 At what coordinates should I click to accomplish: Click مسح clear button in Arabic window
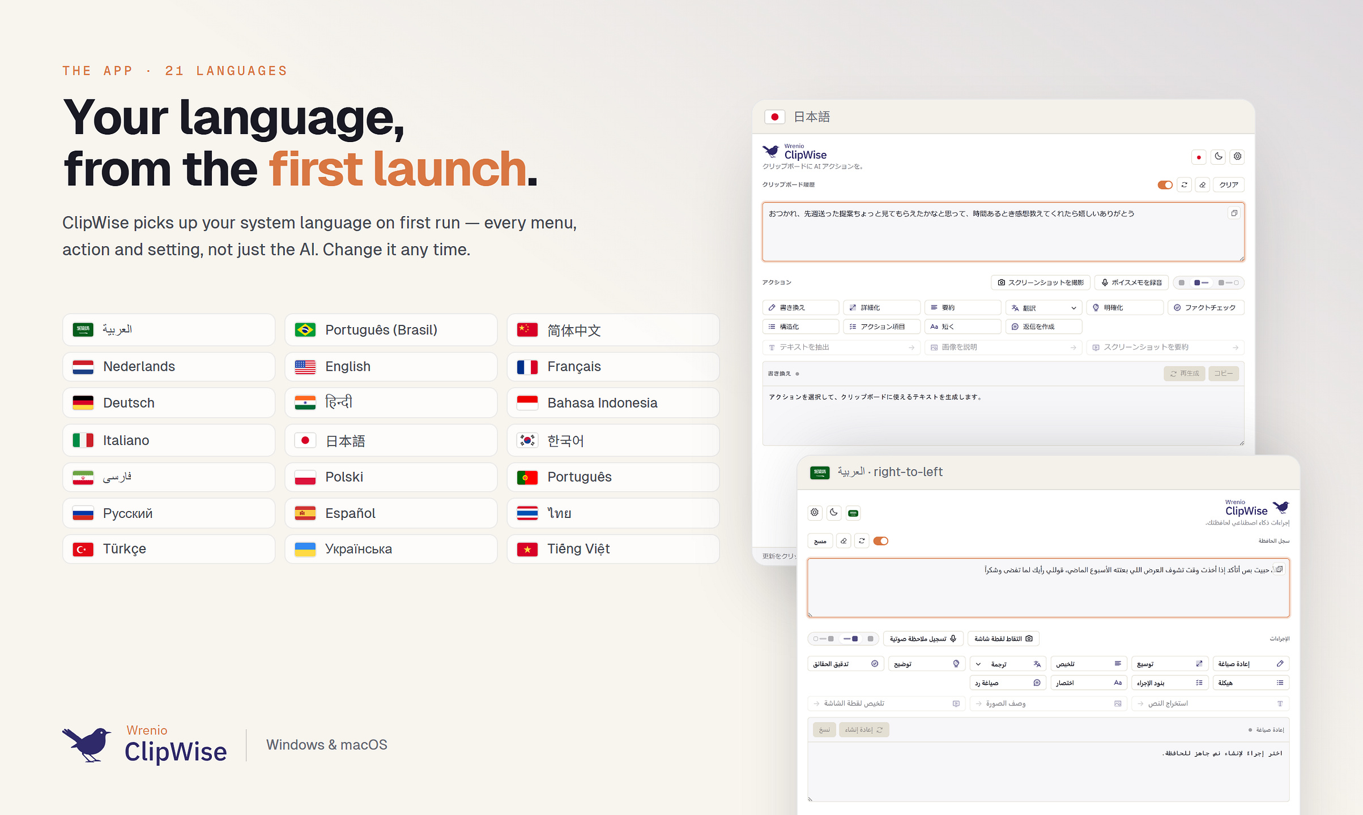(820, 541)
